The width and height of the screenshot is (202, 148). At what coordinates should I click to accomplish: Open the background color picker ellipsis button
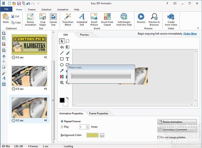click(x=102, y=135)
